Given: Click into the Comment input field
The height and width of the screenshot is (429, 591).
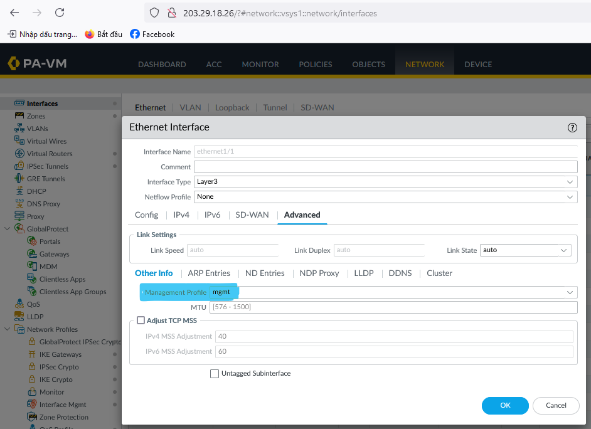Looking at the screenshot, I should tap(385, 167).
